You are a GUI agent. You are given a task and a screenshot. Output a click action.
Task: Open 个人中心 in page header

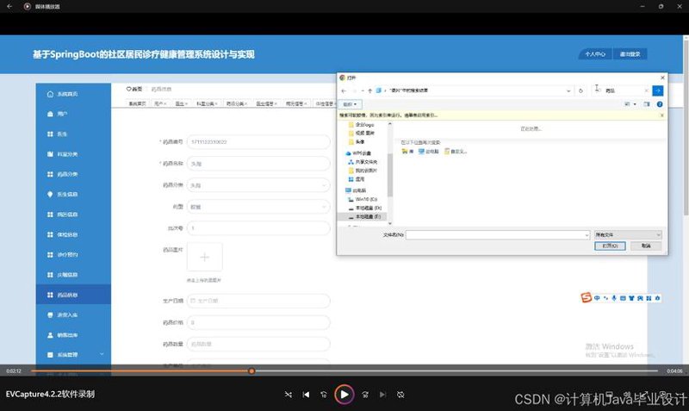point(595,54)
